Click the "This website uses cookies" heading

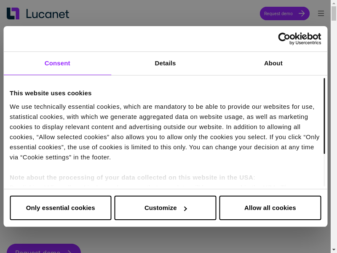coord(51,93)
